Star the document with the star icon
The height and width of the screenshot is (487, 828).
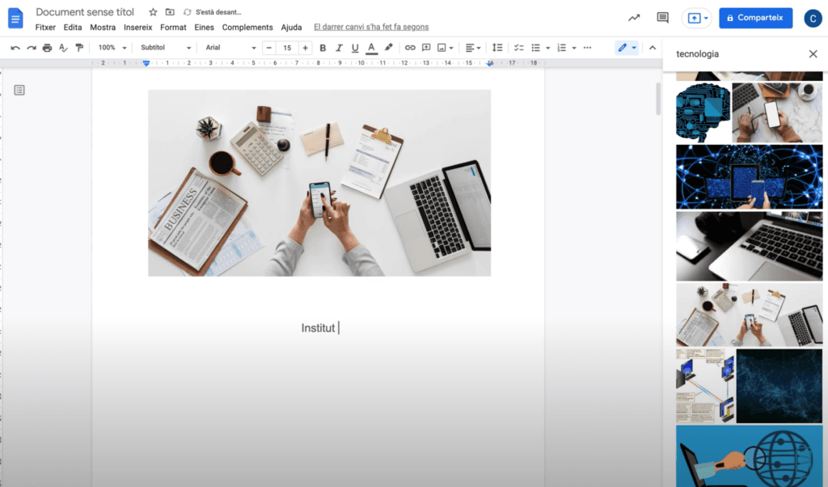[x=153, y=12]
